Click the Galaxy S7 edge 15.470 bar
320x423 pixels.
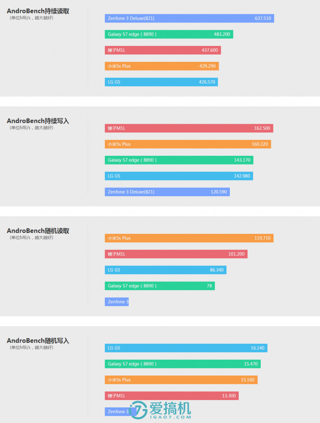183,364
